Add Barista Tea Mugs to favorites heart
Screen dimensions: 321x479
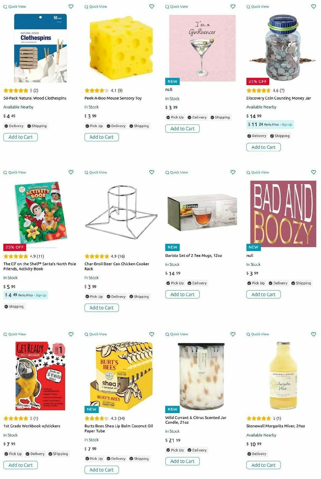tap(233, 172)
